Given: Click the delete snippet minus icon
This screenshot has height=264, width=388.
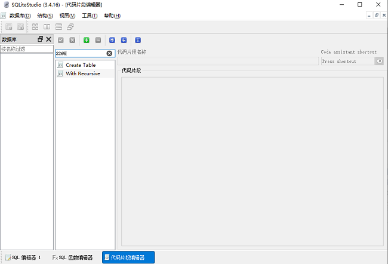Looking at the screenshot, I should (98, 40).
